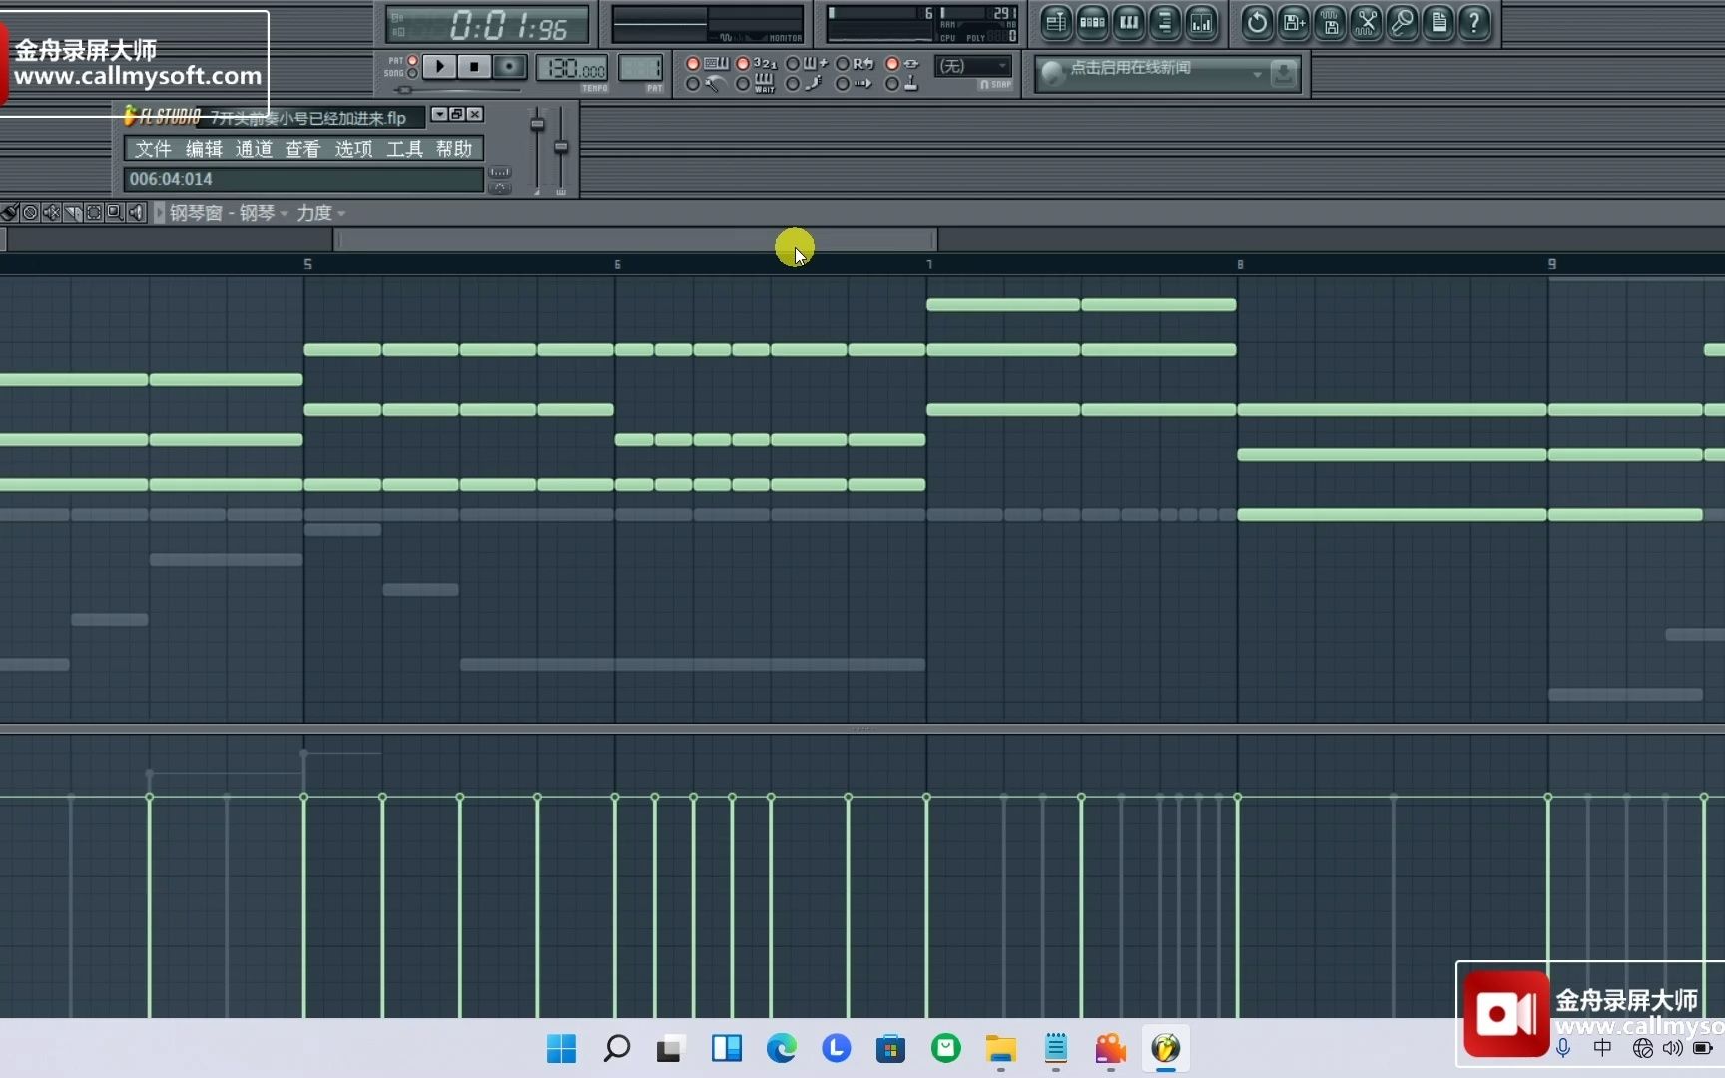Click the Cut tool scissors icon
This screenshot has width=1725, height=1078.
click(x=1365, y=23)
